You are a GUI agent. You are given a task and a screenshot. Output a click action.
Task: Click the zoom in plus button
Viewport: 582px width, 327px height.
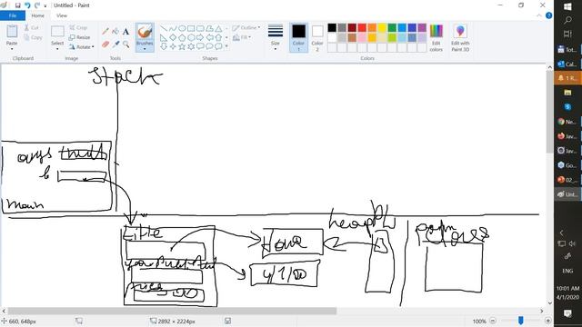pos(547,321)
